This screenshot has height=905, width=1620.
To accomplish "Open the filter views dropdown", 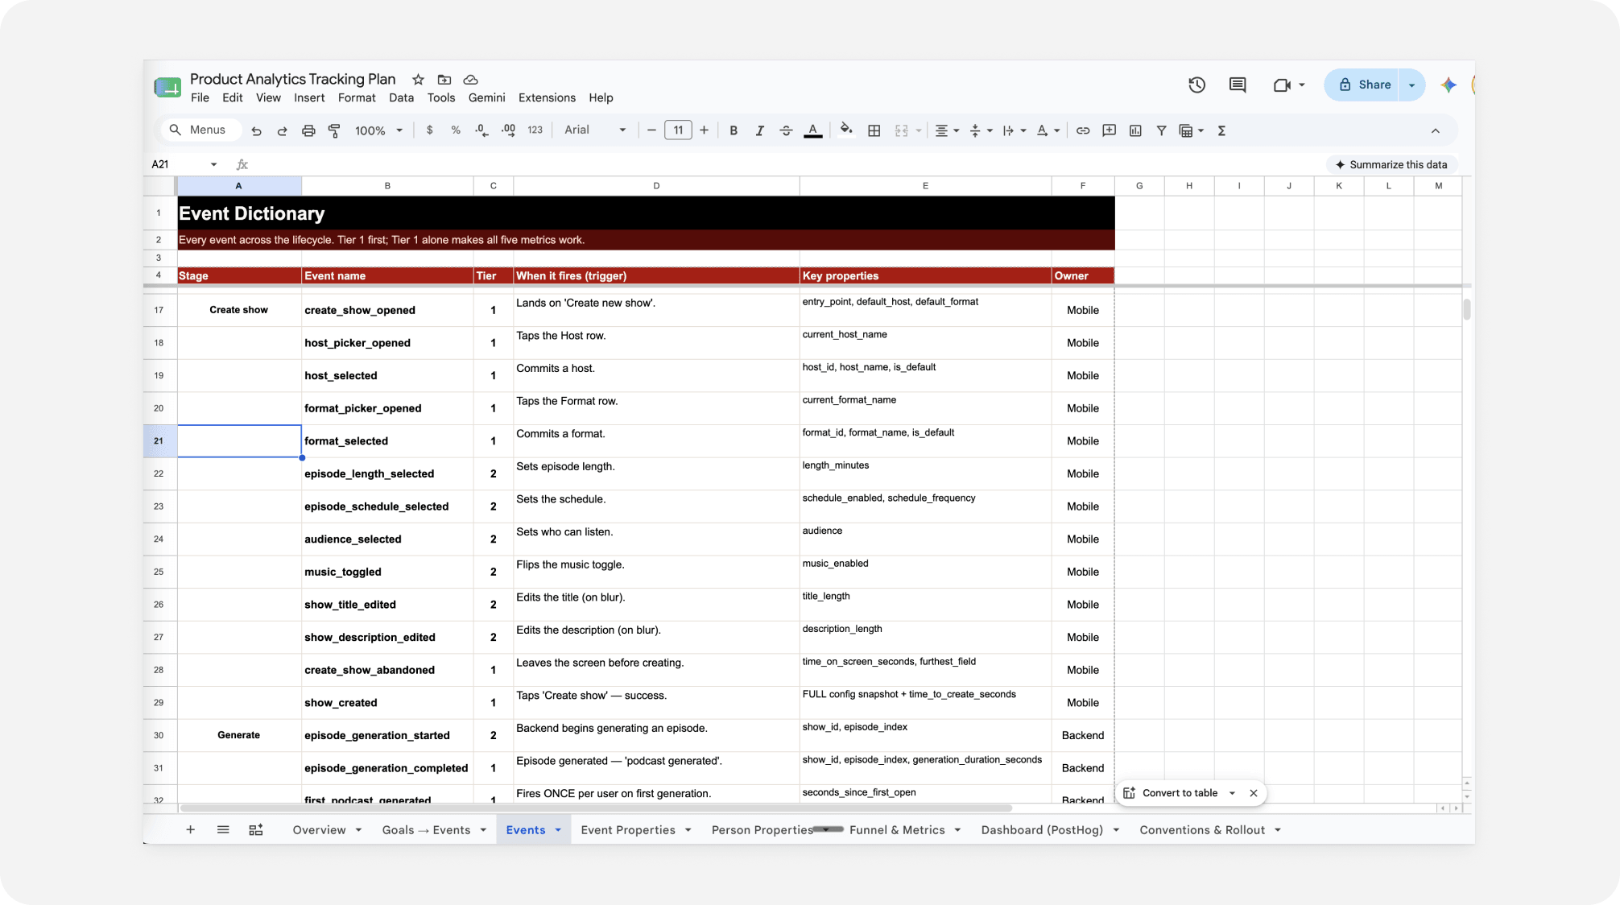I will 1192,130.
